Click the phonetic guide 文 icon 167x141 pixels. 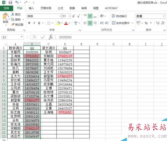point(75,23)
